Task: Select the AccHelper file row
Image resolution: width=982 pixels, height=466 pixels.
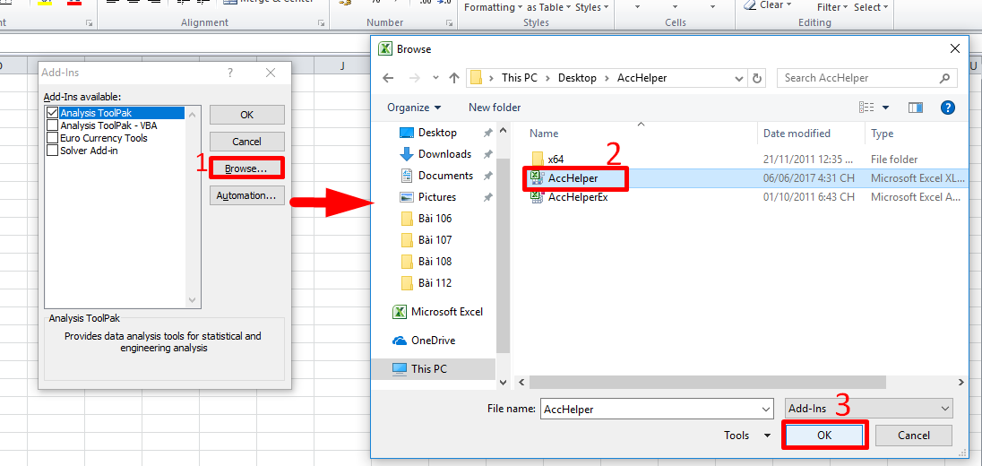Action: coord(745,177)
